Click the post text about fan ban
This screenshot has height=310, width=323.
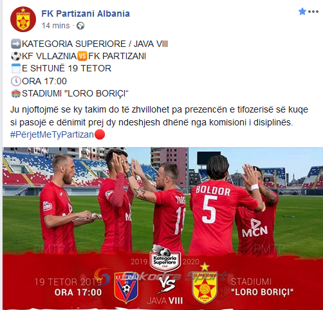[x=159, y=116]
